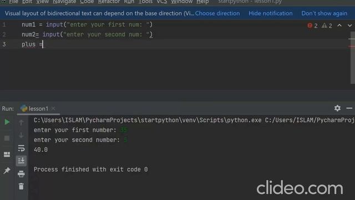Go to previous highlighted error
The image size is (355, 200).
[x=339, y=26]
